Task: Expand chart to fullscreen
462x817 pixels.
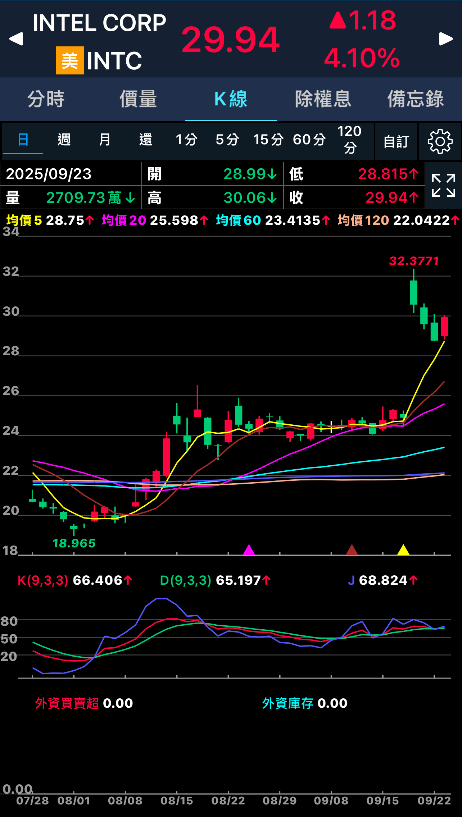Action: (444, 185)
